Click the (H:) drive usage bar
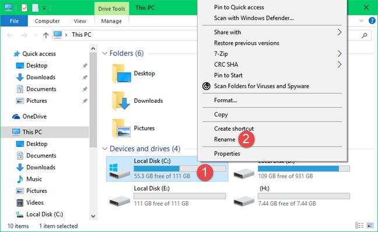 [x=304, y=196]
